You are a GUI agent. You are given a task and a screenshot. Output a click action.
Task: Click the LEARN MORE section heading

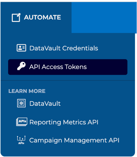coord(27,91)
